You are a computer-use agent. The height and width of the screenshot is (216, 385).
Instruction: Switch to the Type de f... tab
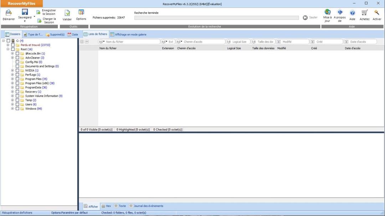tap(33, 34)
